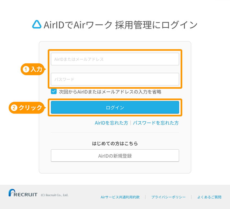
Task: Click the (C) Recruit Co., Ltd. copyright text
Action: 55,195
